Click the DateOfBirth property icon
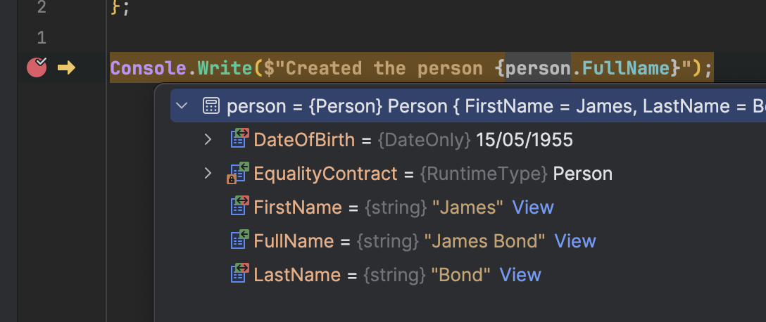The image size is (766, 322). (239, 139)
